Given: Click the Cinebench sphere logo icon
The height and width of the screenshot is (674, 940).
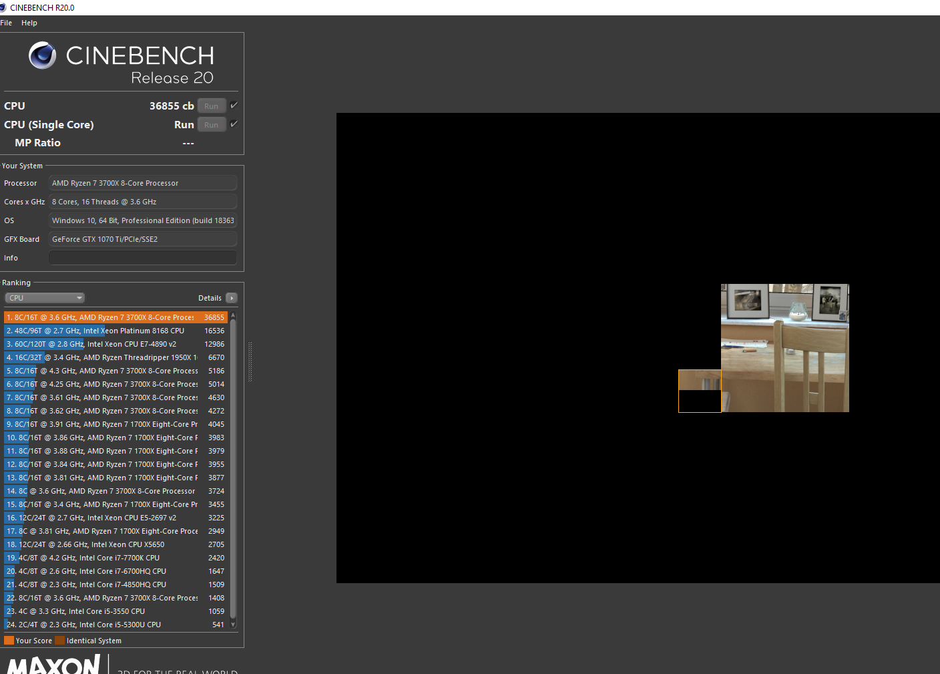Looking at the screenshot, I should pyautogui.click(x=43, y=55).
